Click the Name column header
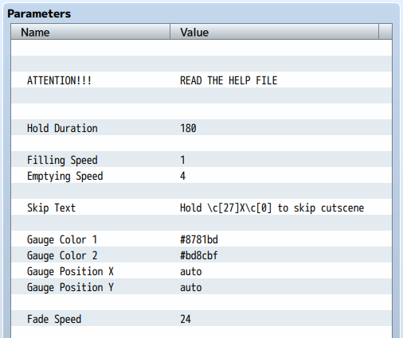Viewport: 403px width, 338px height. pos(91,32)
